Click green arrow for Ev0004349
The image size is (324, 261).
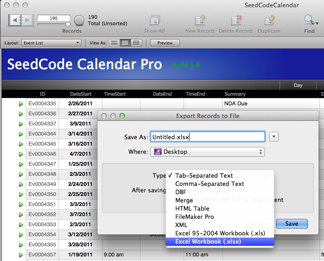coord(21,185)
